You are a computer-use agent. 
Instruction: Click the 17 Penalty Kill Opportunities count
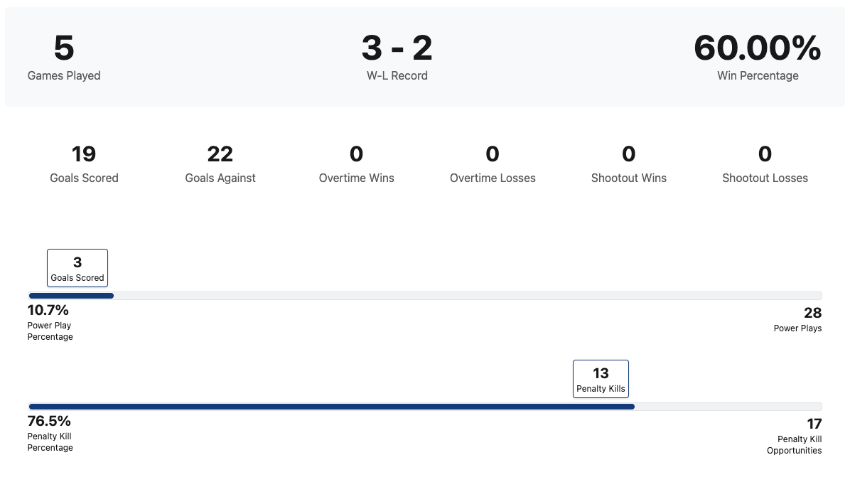pyautogui.click(x=814, y=424)
